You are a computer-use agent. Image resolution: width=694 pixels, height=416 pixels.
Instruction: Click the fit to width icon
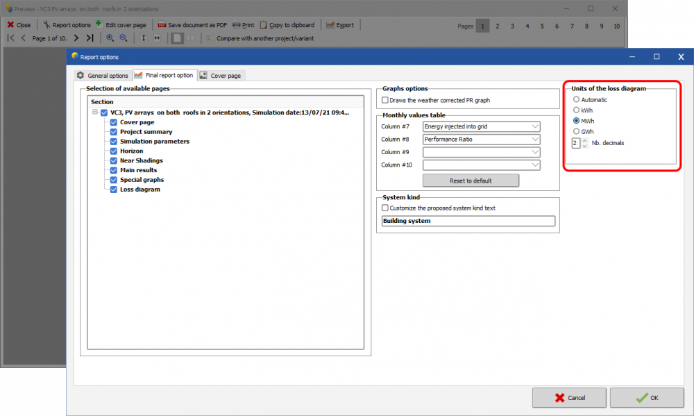(157, 38)
